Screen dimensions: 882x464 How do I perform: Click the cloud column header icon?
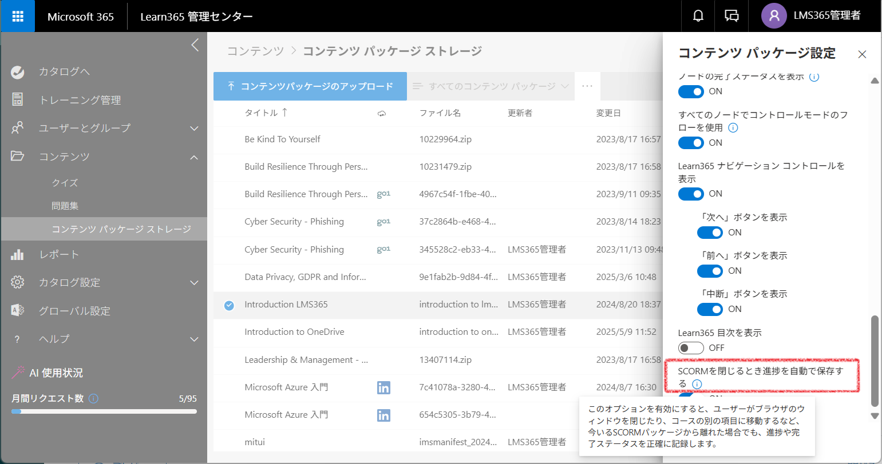[x=382, y=114]
